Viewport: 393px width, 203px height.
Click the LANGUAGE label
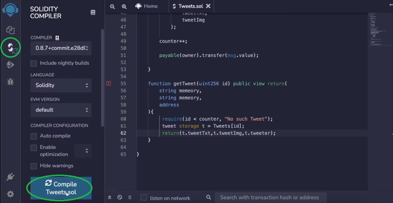42,75
